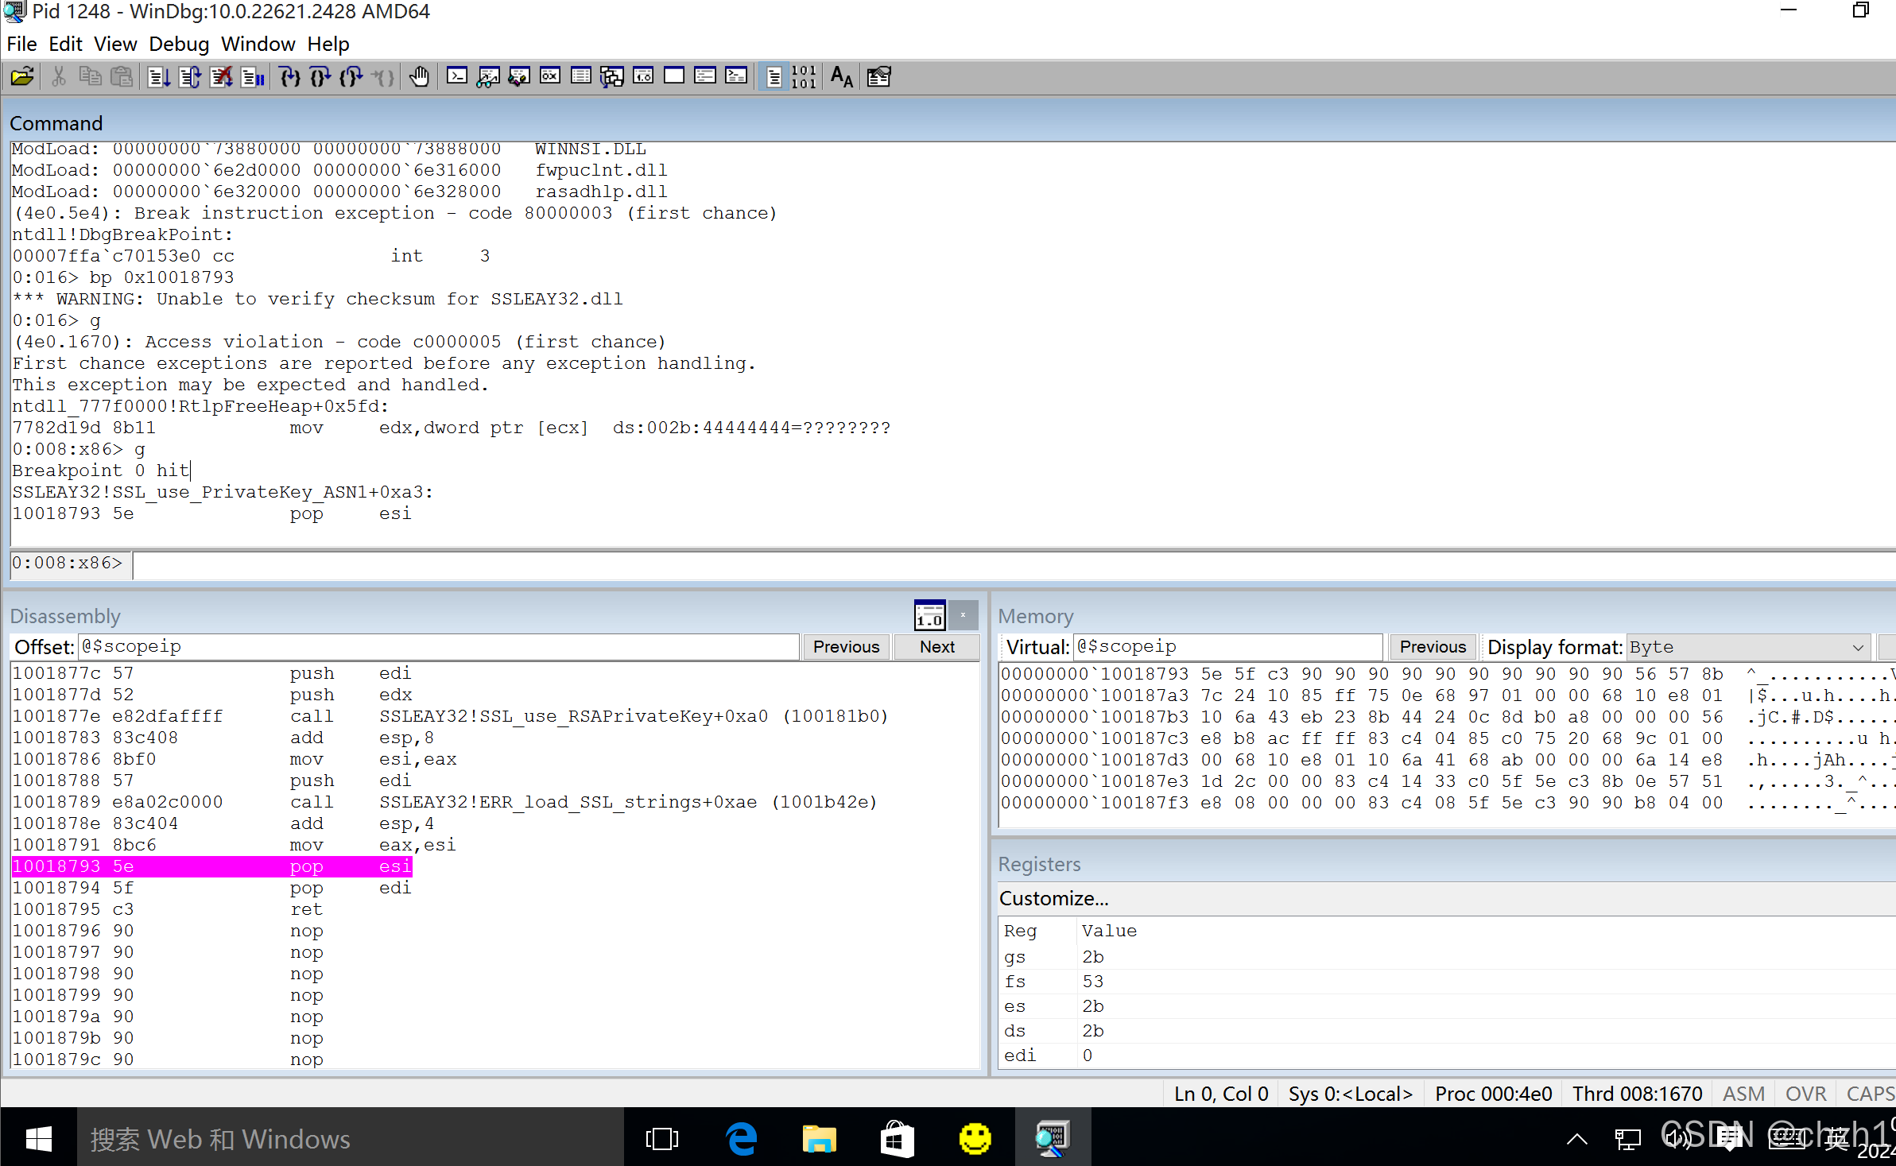
Task: Open the Window menu
Action: [258, 44]
